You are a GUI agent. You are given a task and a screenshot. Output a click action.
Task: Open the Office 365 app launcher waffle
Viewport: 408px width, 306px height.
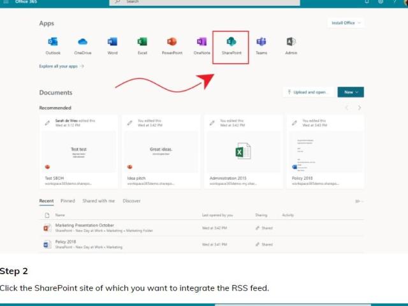coord(6,2)
